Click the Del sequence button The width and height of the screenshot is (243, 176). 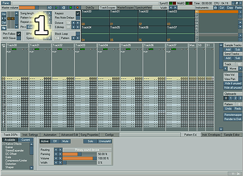coord(4,22)
